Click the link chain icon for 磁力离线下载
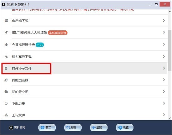Screen dimensions: 172x135 click(x=6, y=56)
